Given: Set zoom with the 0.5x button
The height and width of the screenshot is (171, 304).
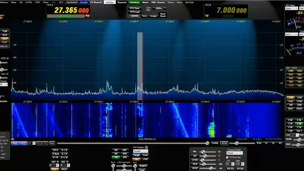Looking at the screenshot, I should pos(259,143).
